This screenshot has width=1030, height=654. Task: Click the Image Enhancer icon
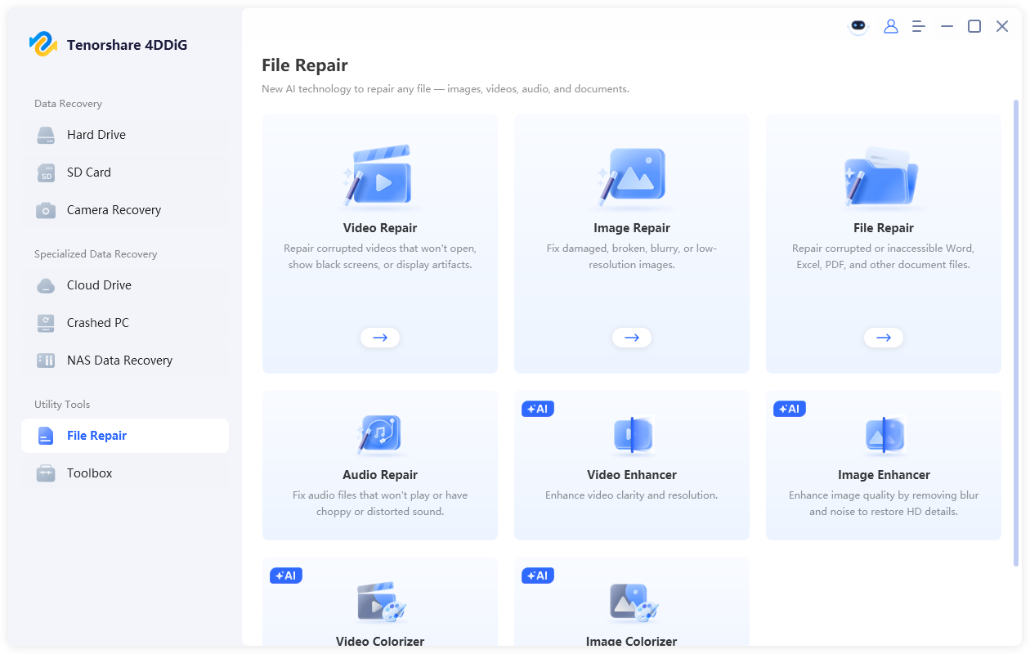point(884,435)
